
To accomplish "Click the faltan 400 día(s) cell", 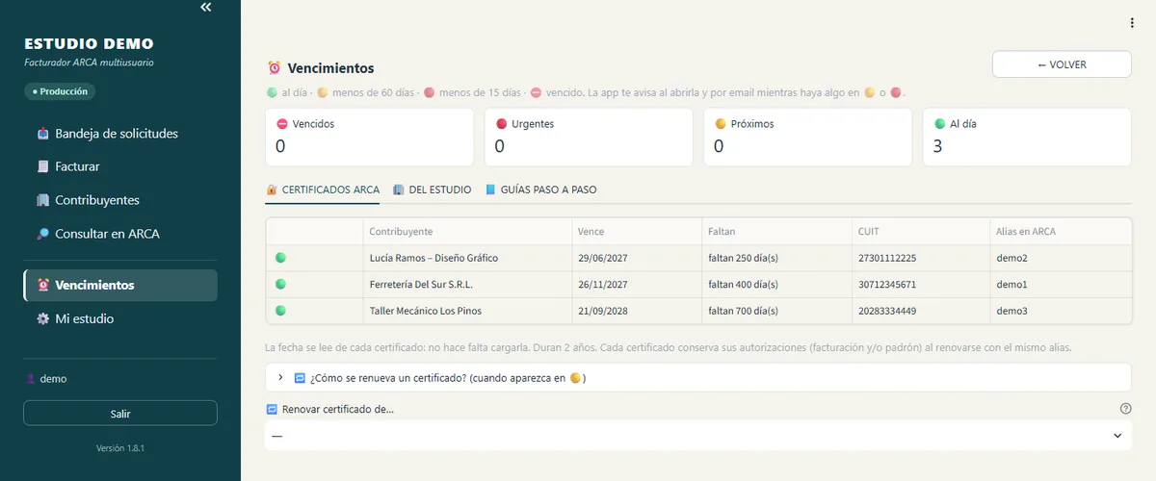I will [x=776, y=285].
